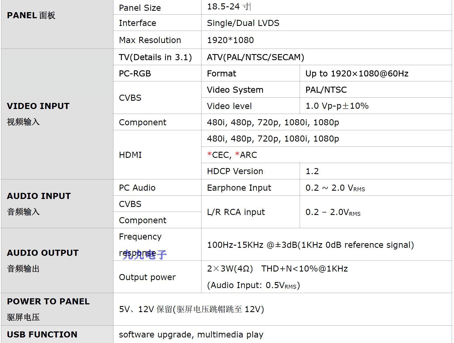Viewport: 454px width, 343px height.
Task: Click the PANEL 面板 header cell
Action: pyautogui.click(x=31, y=15)
